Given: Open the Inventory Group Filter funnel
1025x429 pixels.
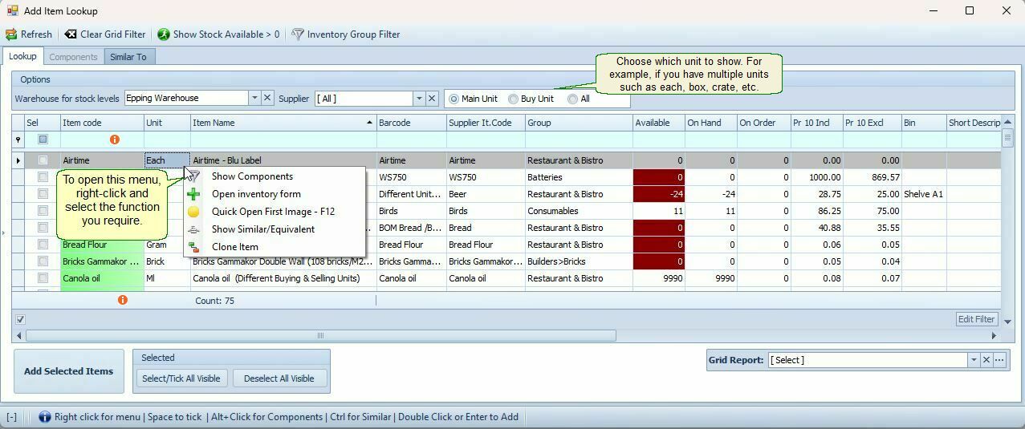Looking at the screenshot, I should [x=298, y=34].
